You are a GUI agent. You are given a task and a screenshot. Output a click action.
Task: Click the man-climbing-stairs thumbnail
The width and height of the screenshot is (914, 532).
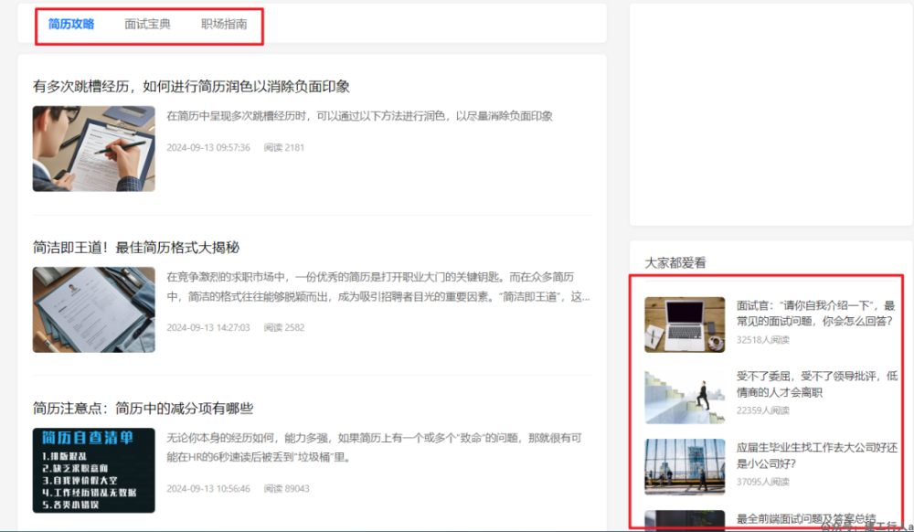pos(685,396)
